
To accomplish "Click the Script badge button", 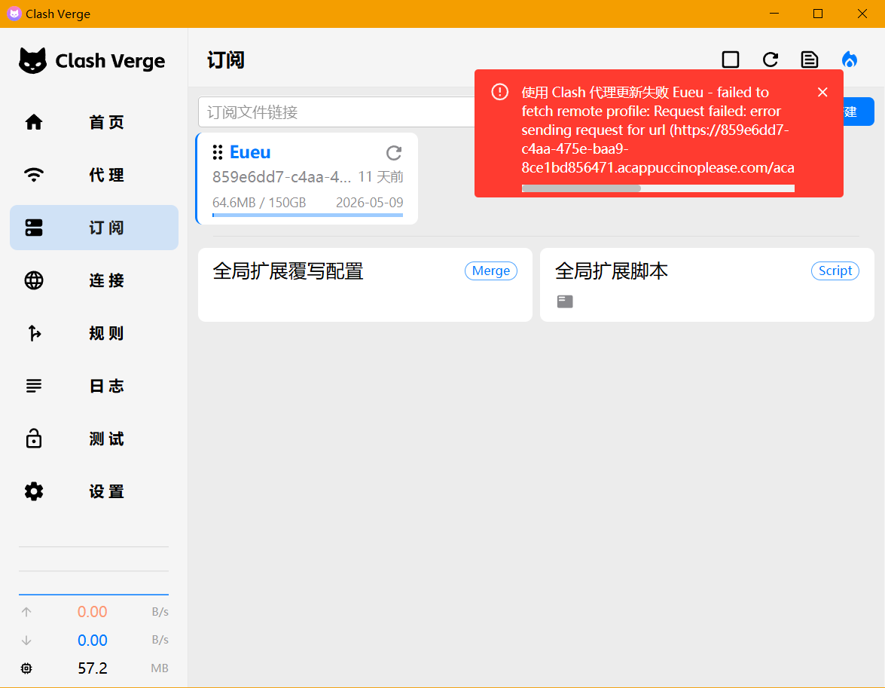I will click(835, 271).
